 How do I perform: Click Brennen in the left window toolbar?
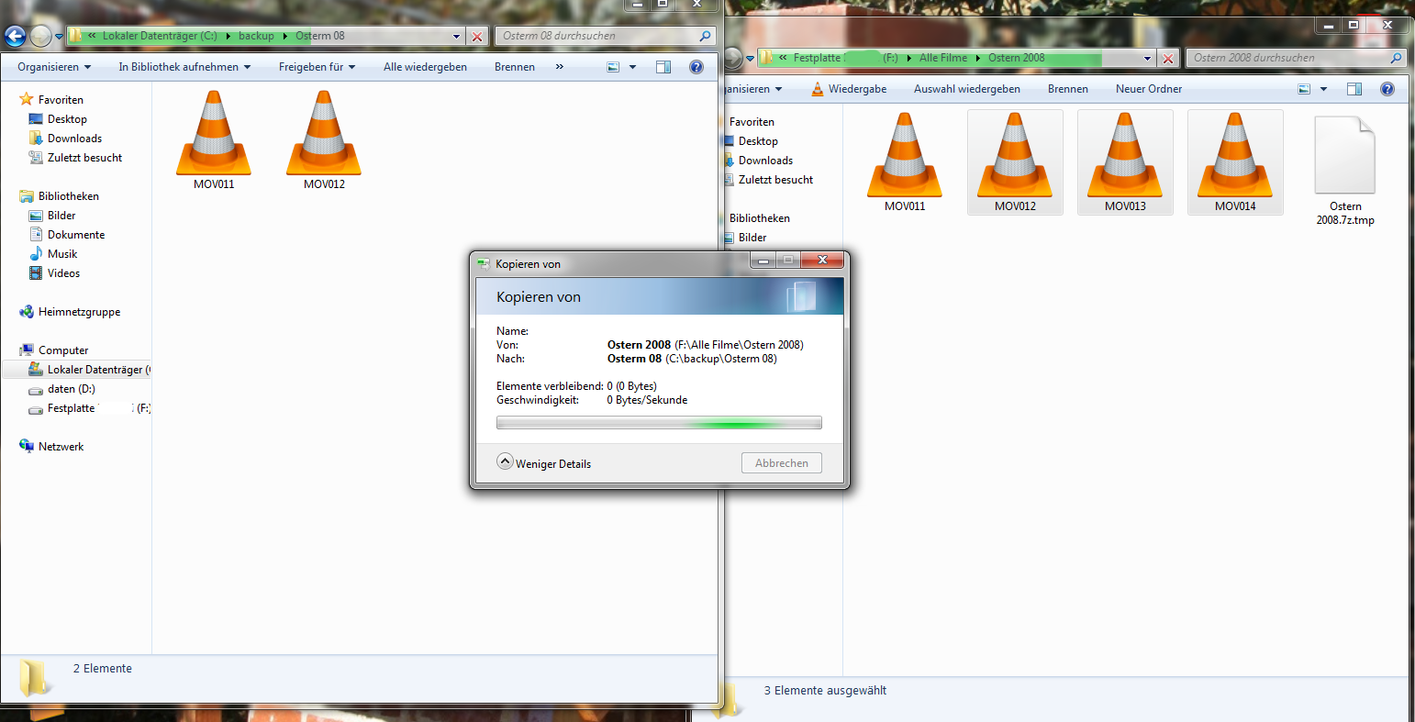coord(515,67)
